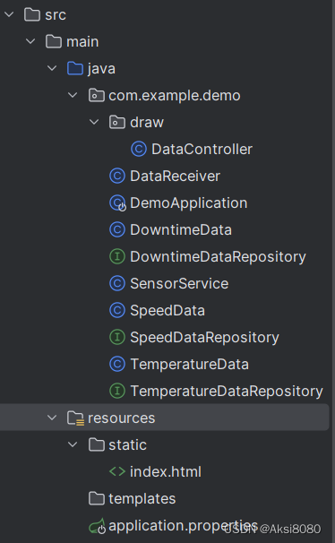Select the static directory label

pos(128,444)
